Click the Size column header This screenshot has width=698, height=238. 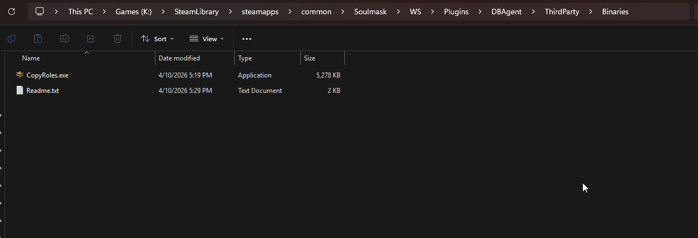(x=310, y=58)
